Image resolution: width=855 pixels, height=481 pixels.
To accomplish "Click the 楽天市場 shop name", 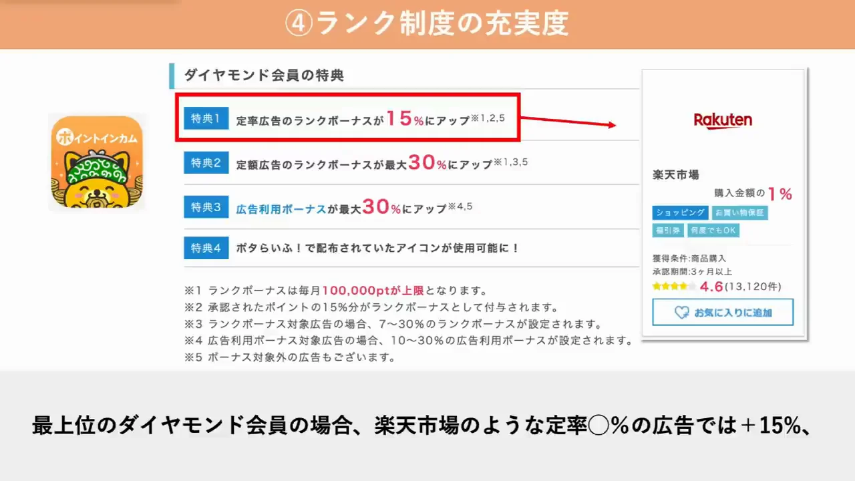I will point(676,174).
